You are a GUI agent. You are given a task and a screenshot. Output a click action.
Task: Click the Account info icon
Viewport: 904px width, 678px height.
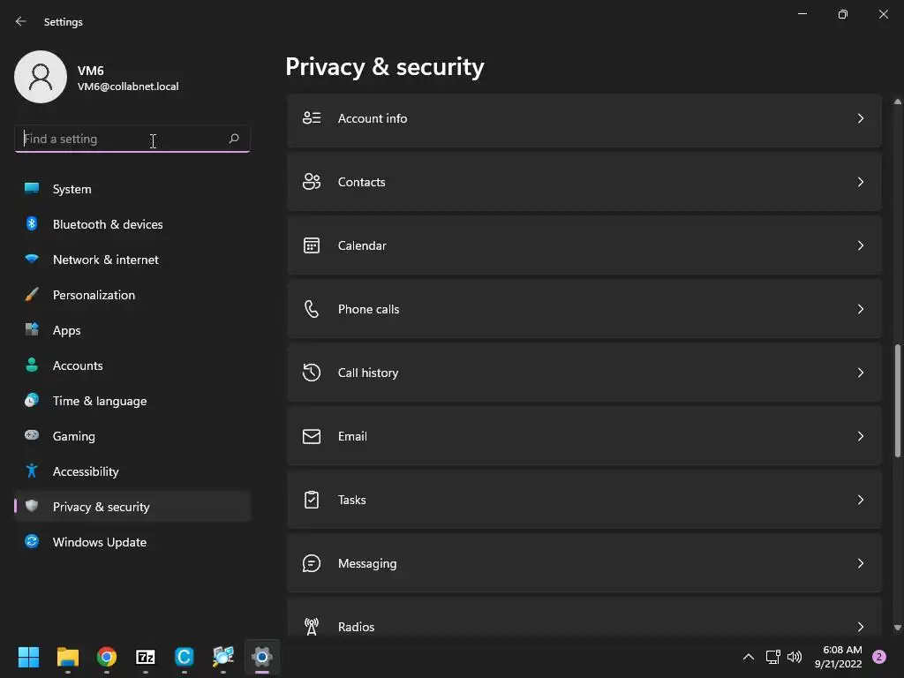coord(312,118)
